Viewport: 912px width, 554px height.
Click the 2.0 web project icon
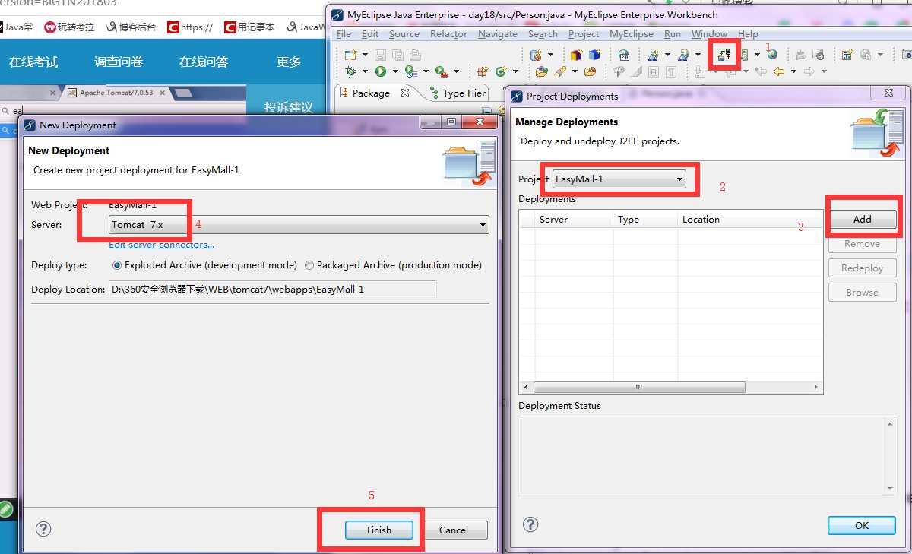(624, 55)
